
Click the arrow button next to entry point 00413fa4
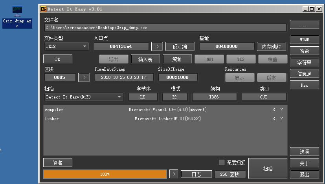[157, 46]
